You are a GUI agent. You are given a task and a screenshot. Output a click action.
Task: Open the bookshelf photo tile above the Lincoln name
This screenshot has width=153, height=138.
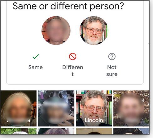click(94, 108)
